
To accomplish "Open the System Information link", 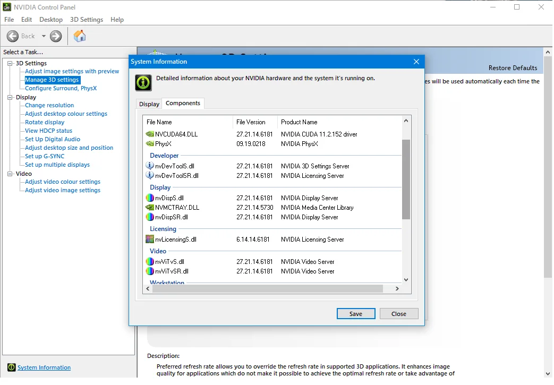I will tap(44, 367).
